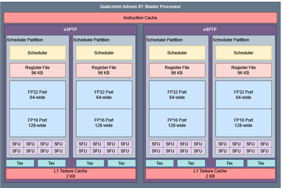Click Register File 96 KB in rightmost partition
Viewport: 282px width, 190px height.
(244, 70)
